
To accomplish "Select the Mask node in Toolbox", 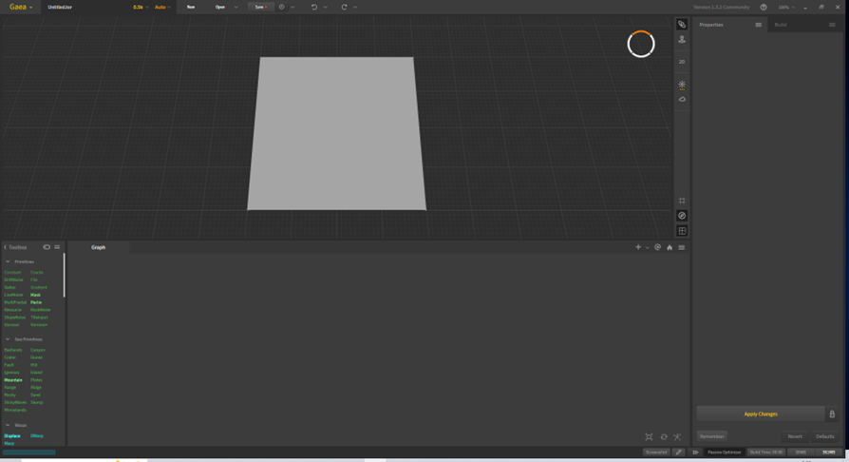I will click(x=35, y=295).
